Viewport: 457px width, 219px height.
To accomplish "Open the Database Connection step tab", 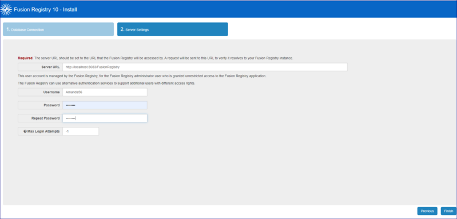I will [x=58, y=29].
